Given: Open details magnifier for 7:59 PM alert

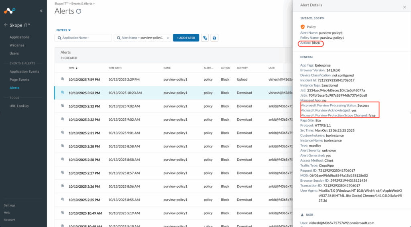Looking at the screenshot, I should (63, 79).
